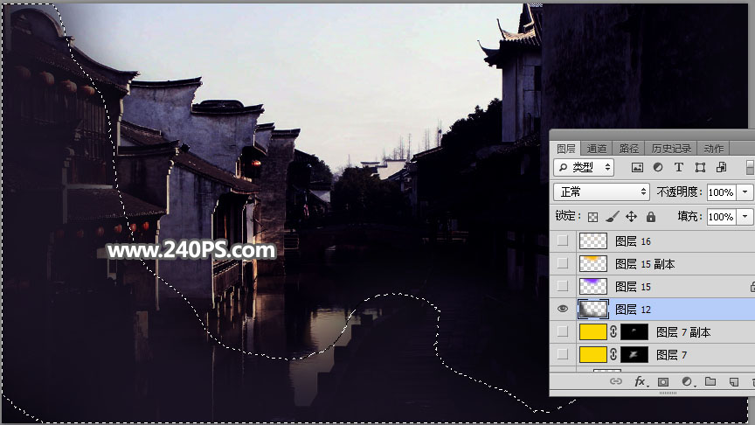Image resolution: width=755 pixels, height=425 pixels.
Task: Lock layer position icon
Action: tap(631, 217)
